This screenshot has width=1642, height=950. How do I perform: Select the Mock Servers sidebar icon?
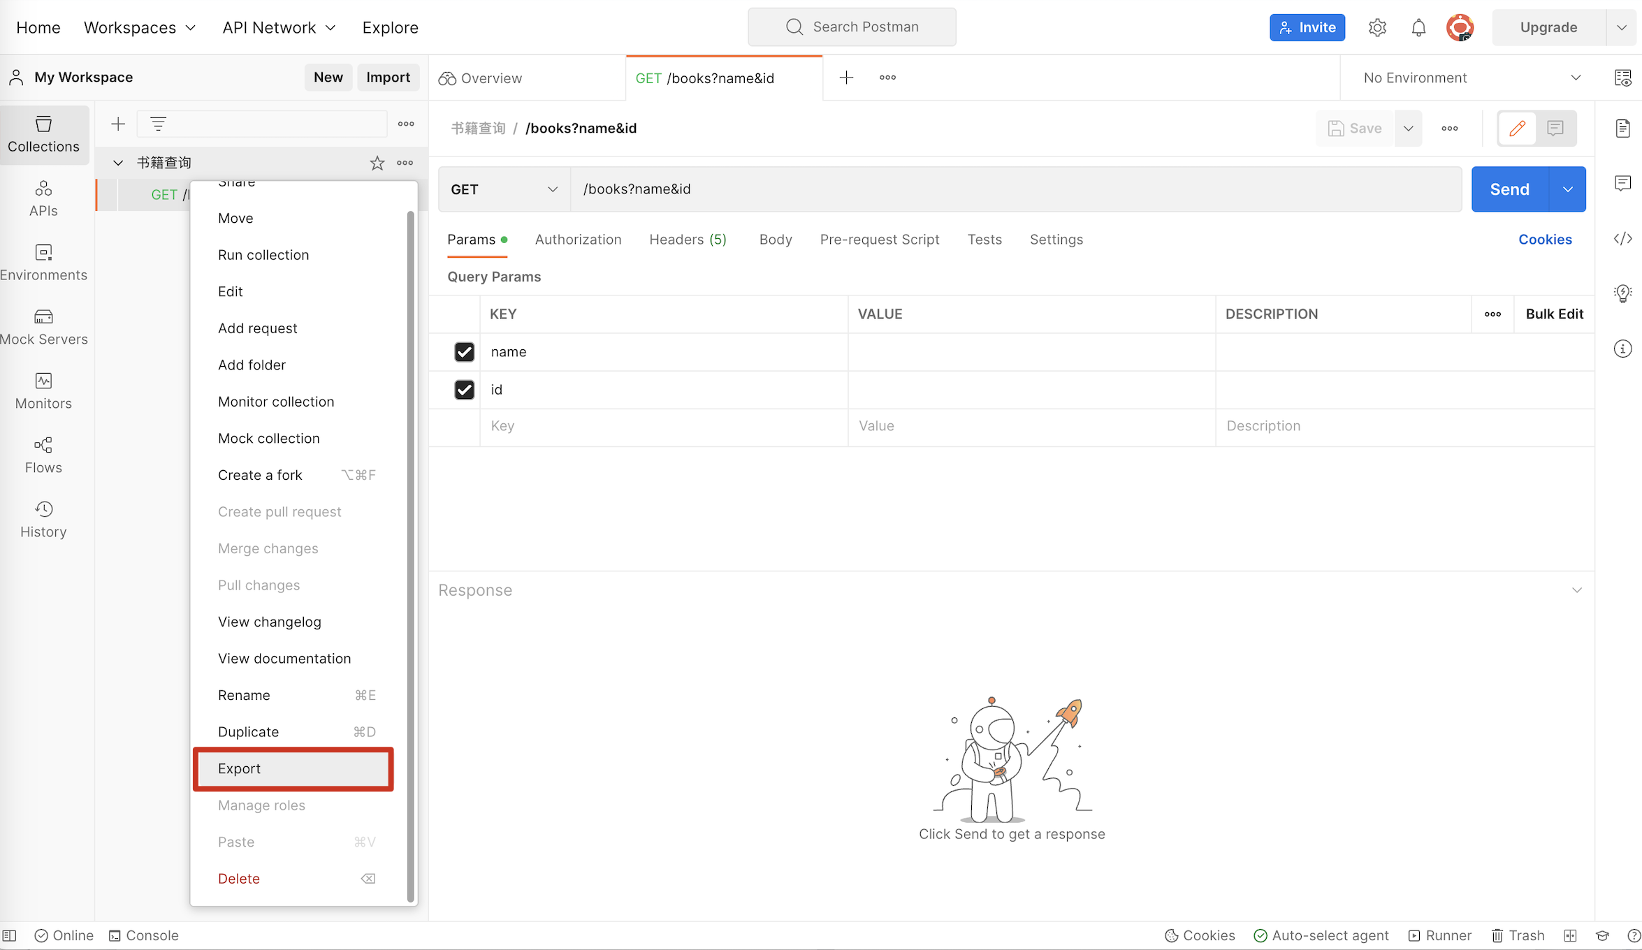tap(44, 326)
